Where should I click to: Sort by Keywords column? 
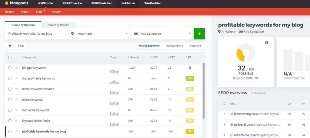click(29, 58)
